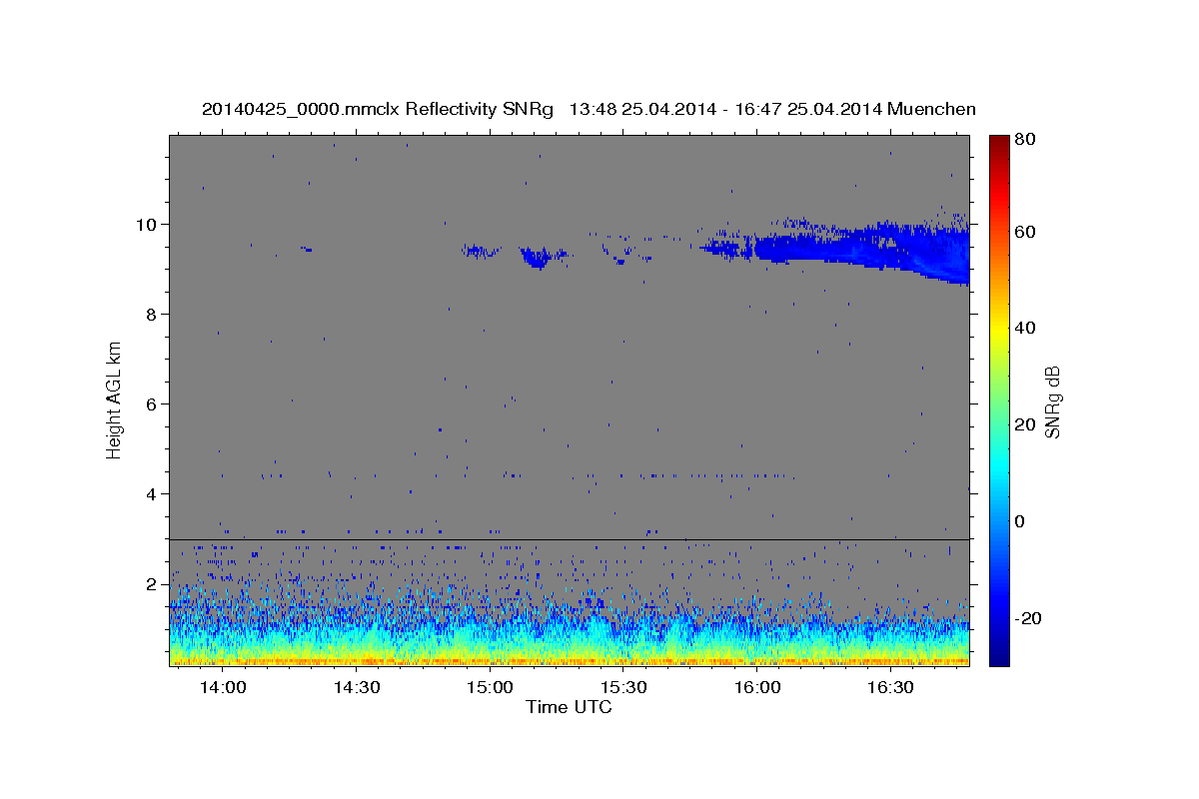Click the 'Height AGL km' y-axis label
Image resolution: width=1199 pixels, height=799 pixels.
pyautogui.click(x=115, y=399)
